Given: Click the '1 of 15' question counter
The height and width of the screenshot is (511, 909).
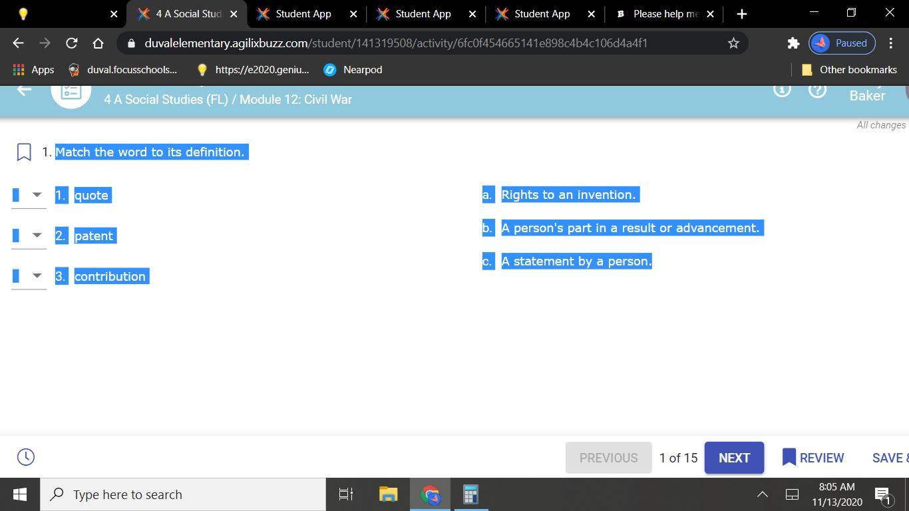Looking at the screenshot, I should point(678,458).
